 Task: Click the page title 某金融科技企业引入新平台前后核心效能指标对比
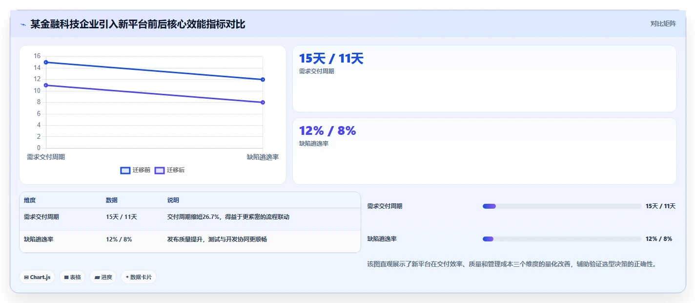(x=138, y=24)
